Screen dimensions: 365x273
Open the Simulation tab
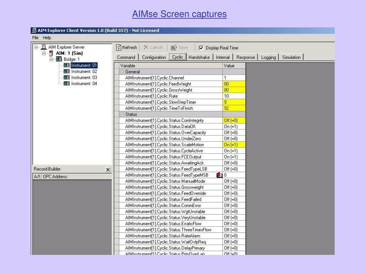[291, 57]
